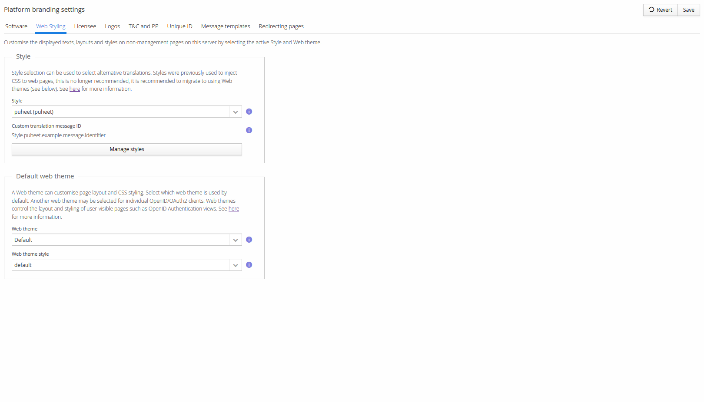This screenshot has width=704, height=402.
Task: Click the Save button
Action: 688,10
